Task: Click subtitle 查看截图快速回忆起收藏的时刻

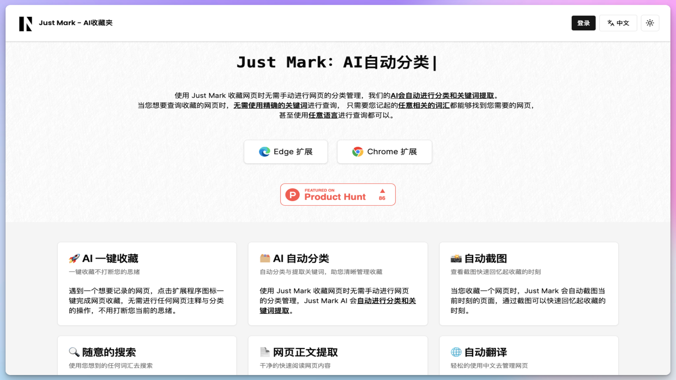Action: pyautogui.click(x=496, y=272)
